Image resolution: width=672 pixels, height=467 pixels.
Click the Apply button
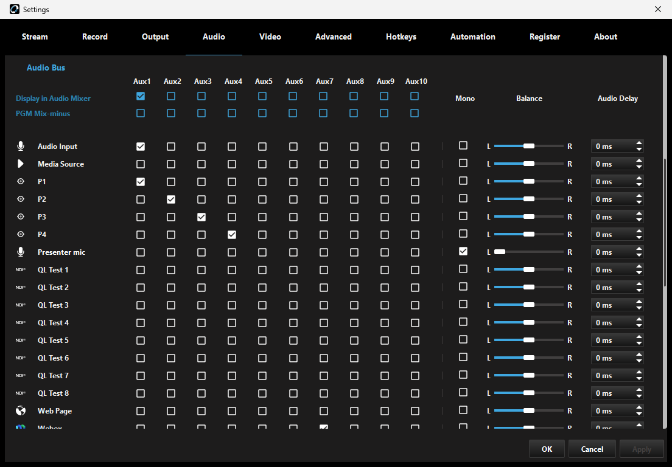coord(642,449)
